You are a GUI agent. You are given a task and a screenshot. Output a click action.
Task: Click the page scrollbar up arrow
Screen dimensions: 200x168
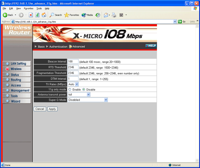(197, 26)
